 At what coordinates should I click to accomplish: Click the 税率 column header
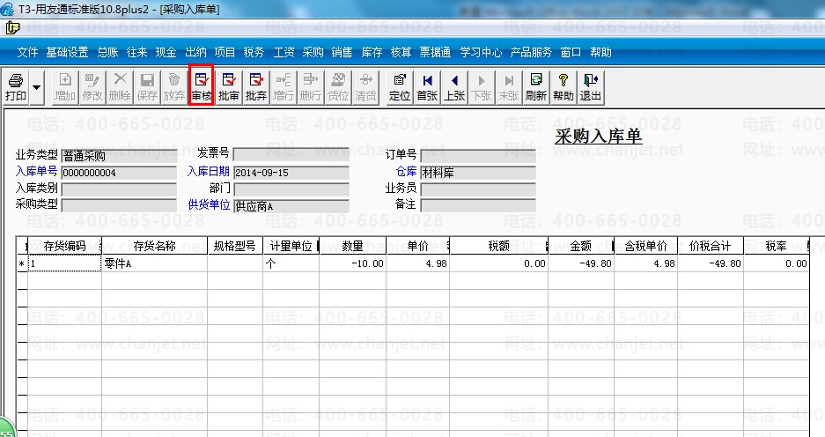point(776,246)
